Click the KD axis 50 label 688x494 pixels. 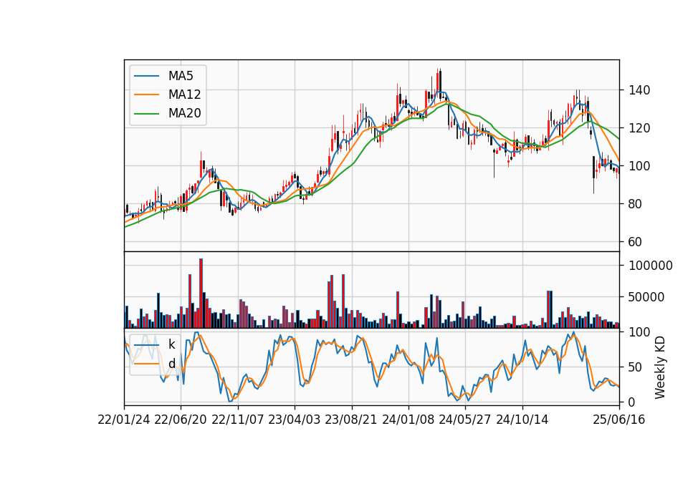(635, 367)
